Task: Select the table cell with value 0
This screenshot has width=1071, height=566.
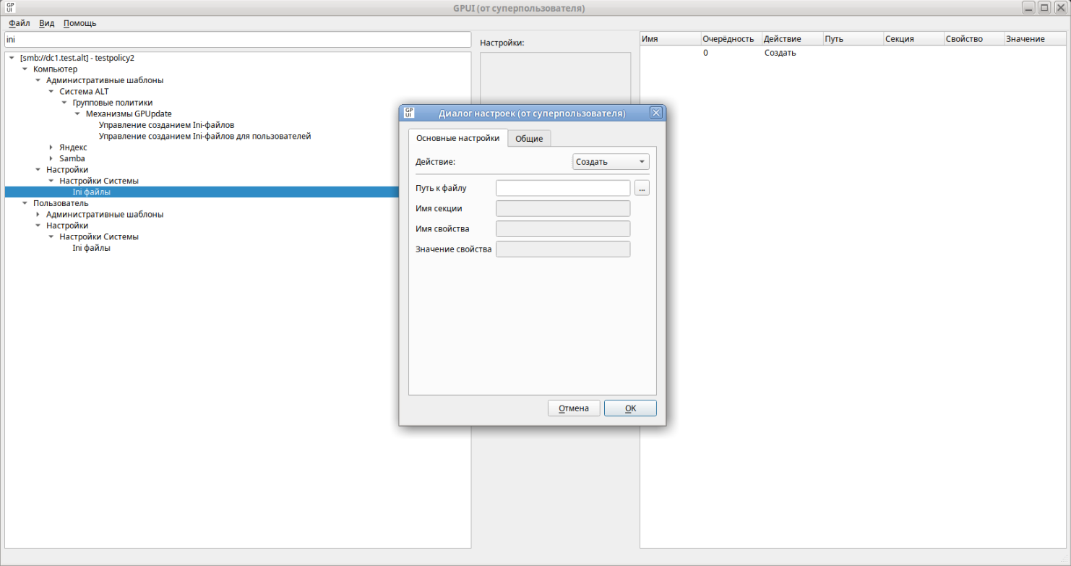Action: pos(731,53)
